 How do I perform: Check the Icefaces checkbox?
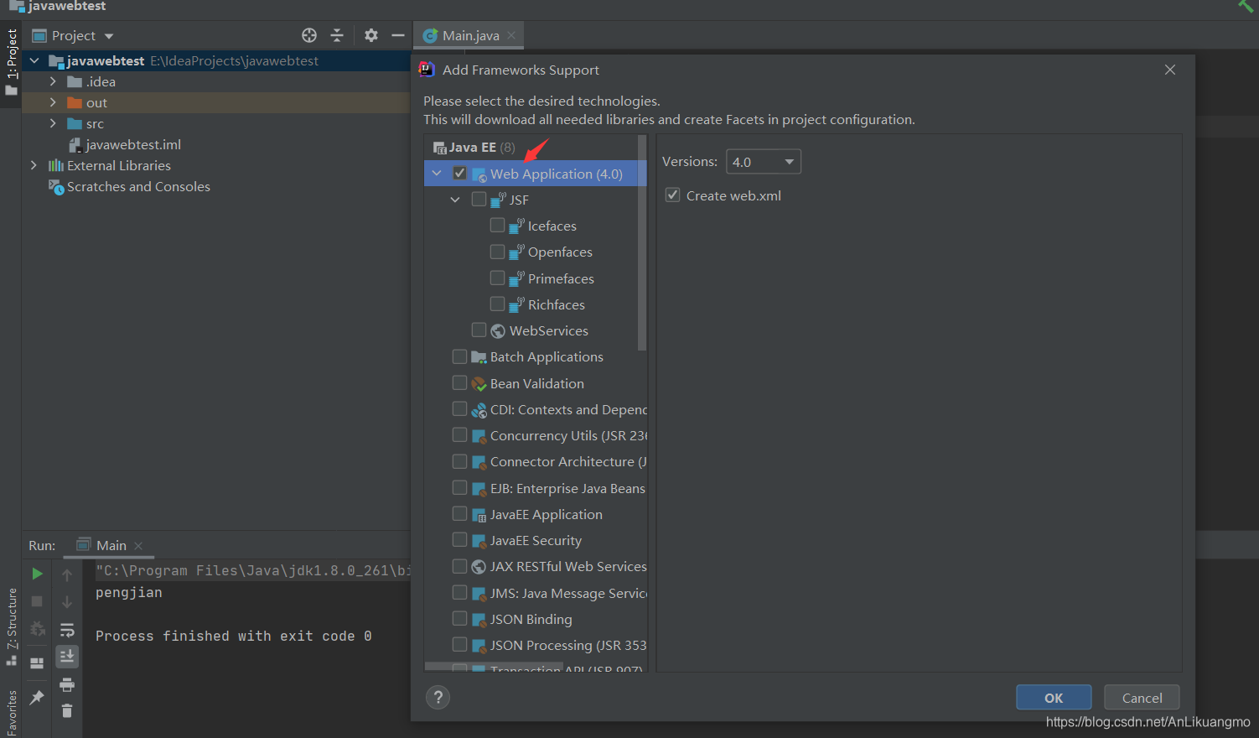coord(497,226)
